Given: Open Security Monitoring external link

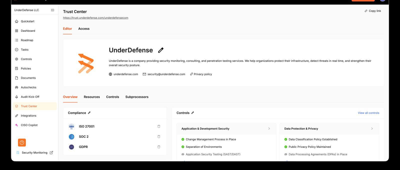Looking at the screenshot, I should pos(34,153).
